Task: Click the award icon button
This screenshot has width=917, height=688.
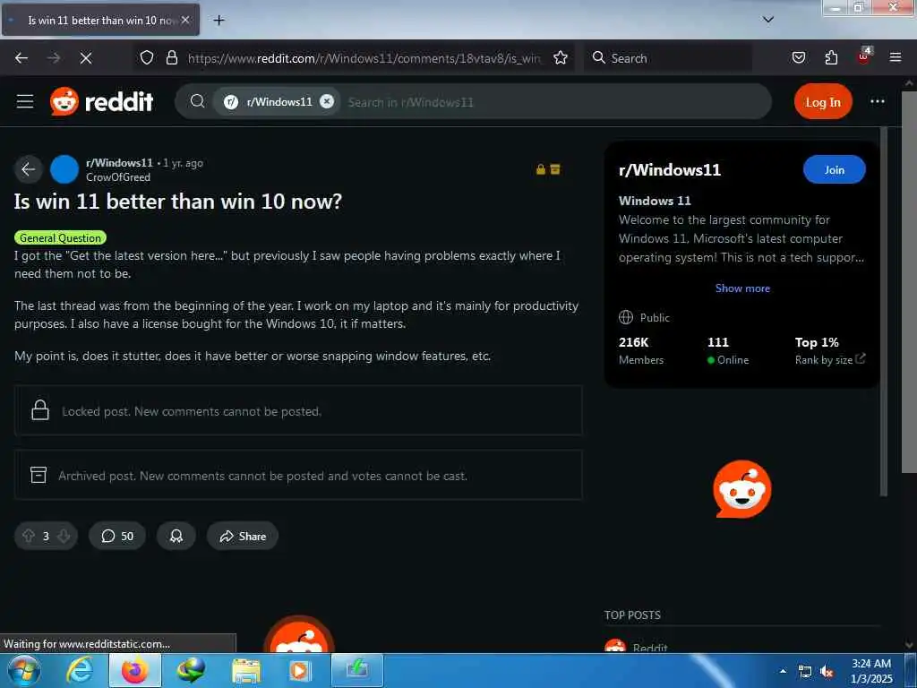Action: click(x=176, y=536)
